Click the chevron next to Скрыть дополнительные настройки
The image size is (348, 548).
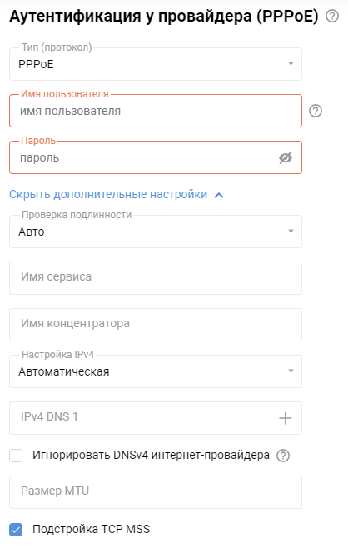click(x=219, y=195)
